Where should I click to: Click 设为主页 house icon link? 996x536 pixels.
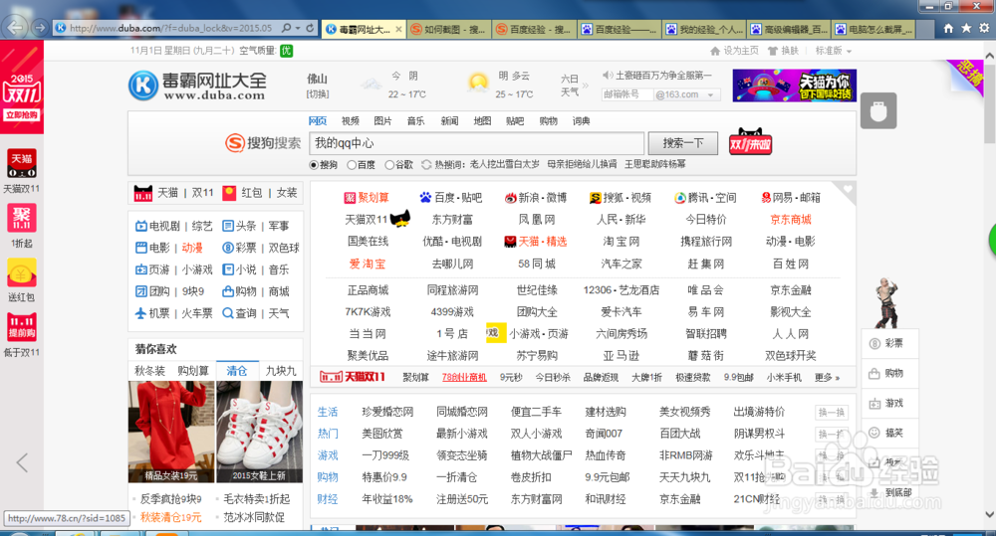point(734,51)
